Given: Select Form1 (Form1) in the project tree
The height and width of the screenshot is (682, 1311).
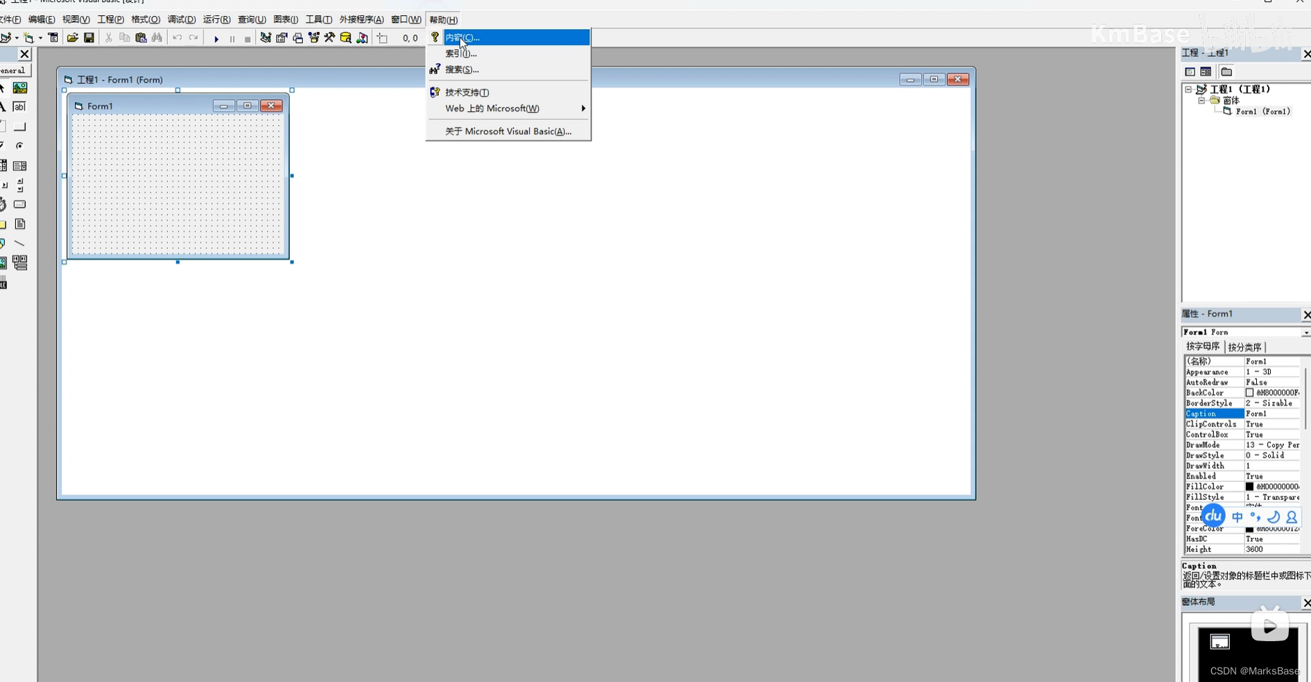Looking at the screenshot, I should click(1262, 111).
